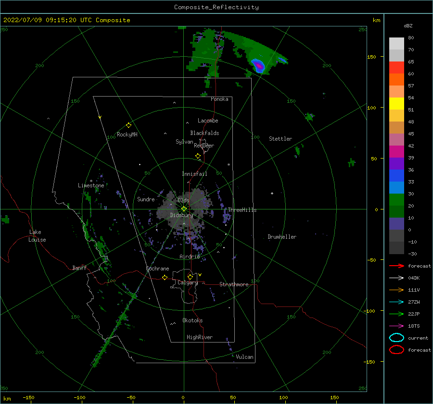The image size is (433, 404).
Task: Click the Olds label
Action: [x=183, y=200]
